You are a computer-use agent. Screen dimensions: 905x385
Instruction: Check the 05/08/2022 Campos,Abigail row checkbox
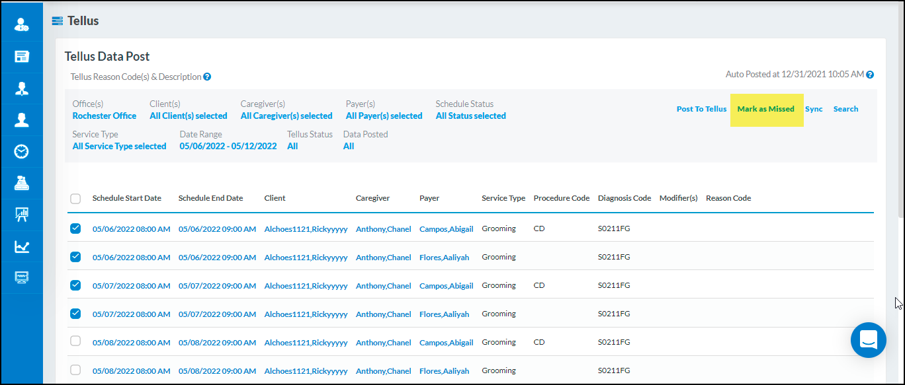(75, 342)
